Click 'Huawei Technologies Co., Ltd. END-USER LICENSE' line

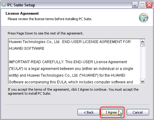(70, 42)
